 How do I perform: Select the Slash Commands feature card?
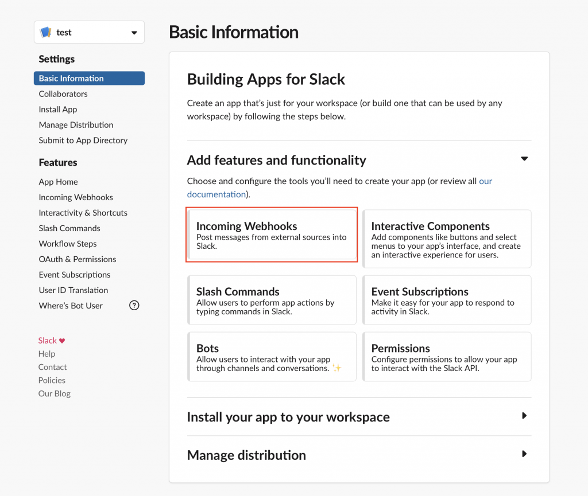(272, 300)
